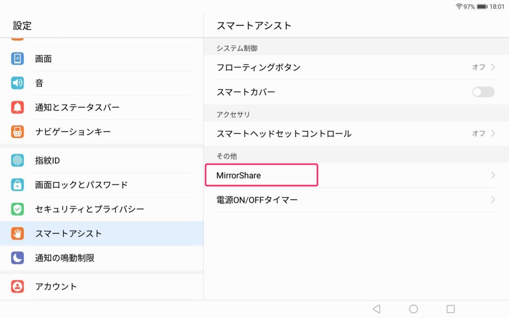
Task: Tap the アカウント person icon
Action: [x=17, y=287]
